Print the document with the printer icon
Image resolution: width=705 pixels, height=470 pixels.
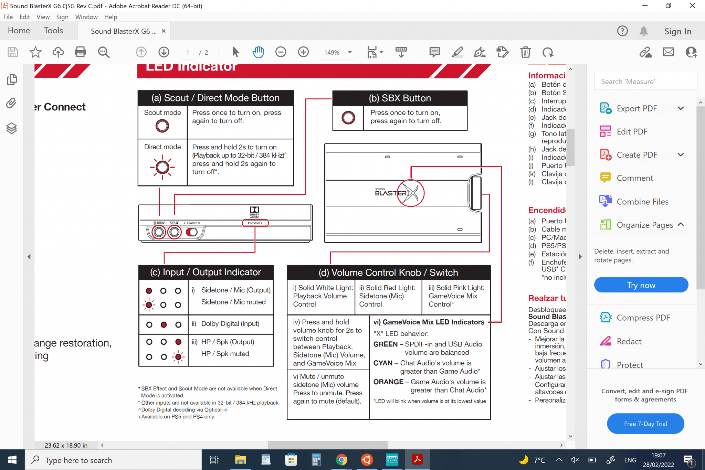point(80,52)
